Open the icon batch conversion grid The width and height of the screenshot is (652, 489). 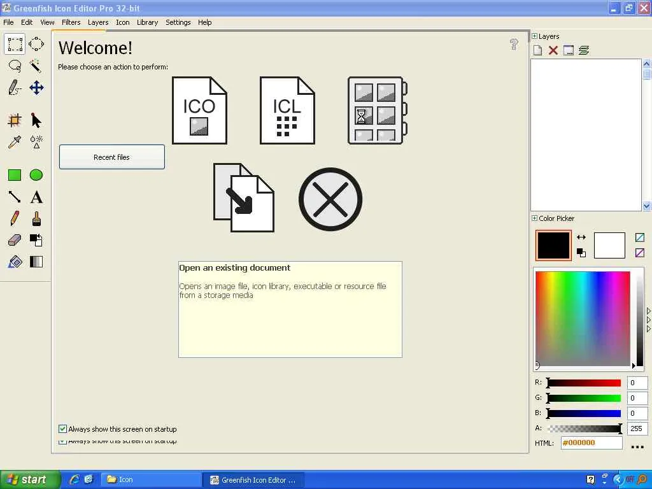coord(377,111)
